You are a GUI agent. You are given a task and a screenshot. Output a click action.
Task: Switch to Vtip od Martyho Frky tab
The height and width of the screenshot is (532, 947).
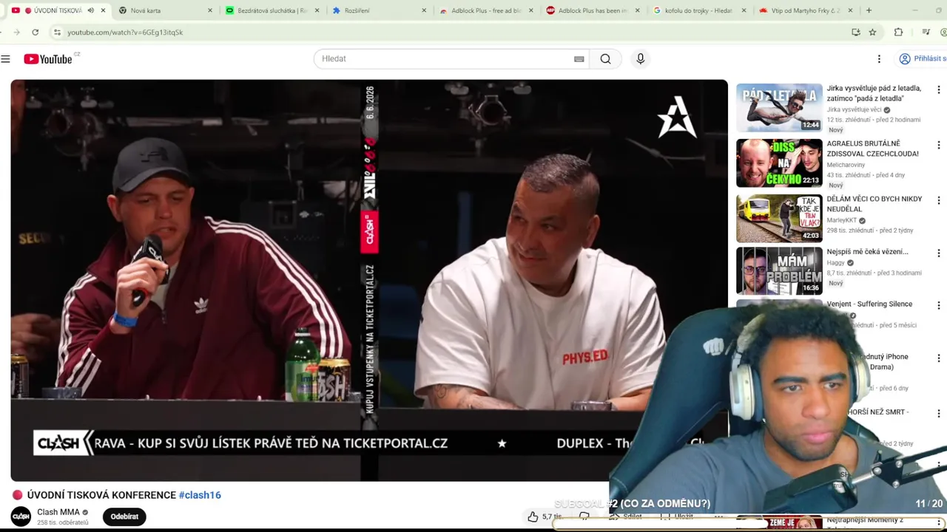[x=805, y=10]
